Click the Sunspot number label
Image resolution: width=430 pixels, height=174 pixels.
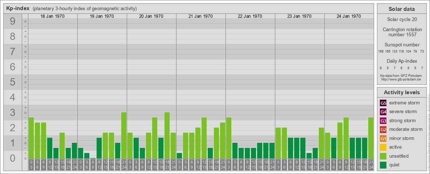point(401,45)
